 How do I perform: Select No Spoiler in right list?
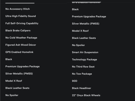(78, 45)
